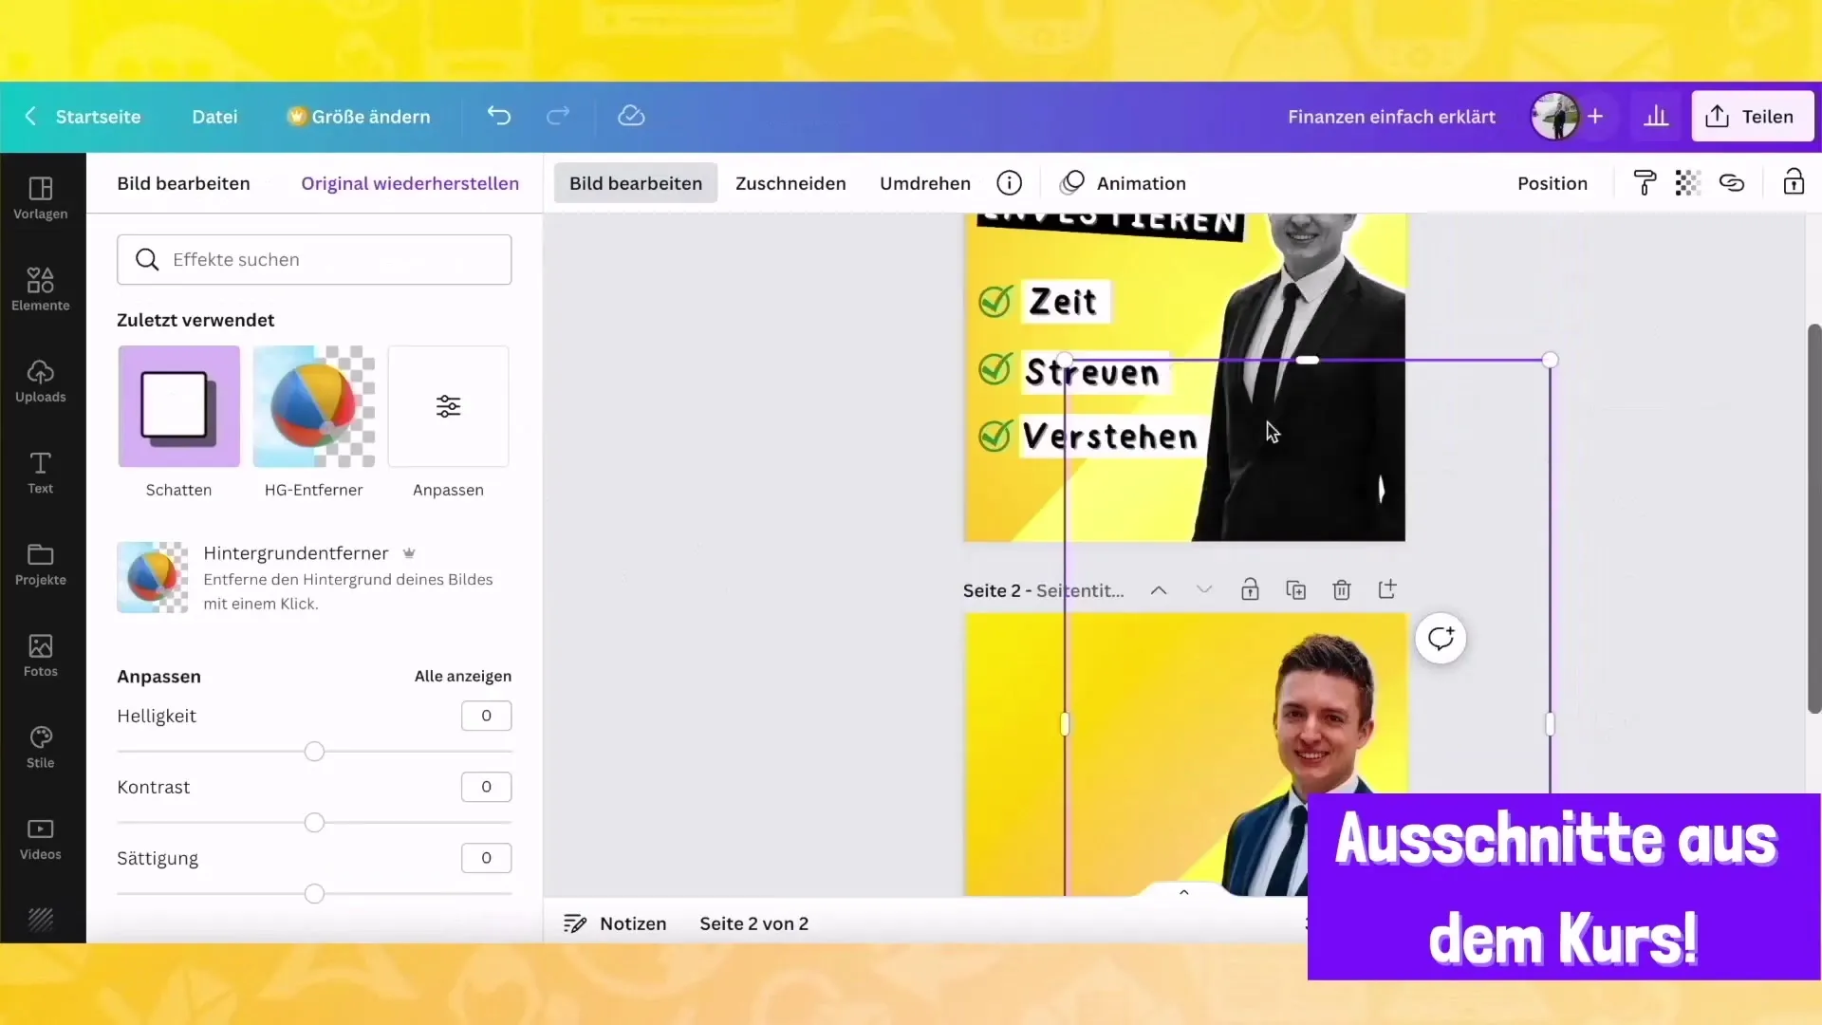Click the move page down chevron arrow

point(1204,589)
